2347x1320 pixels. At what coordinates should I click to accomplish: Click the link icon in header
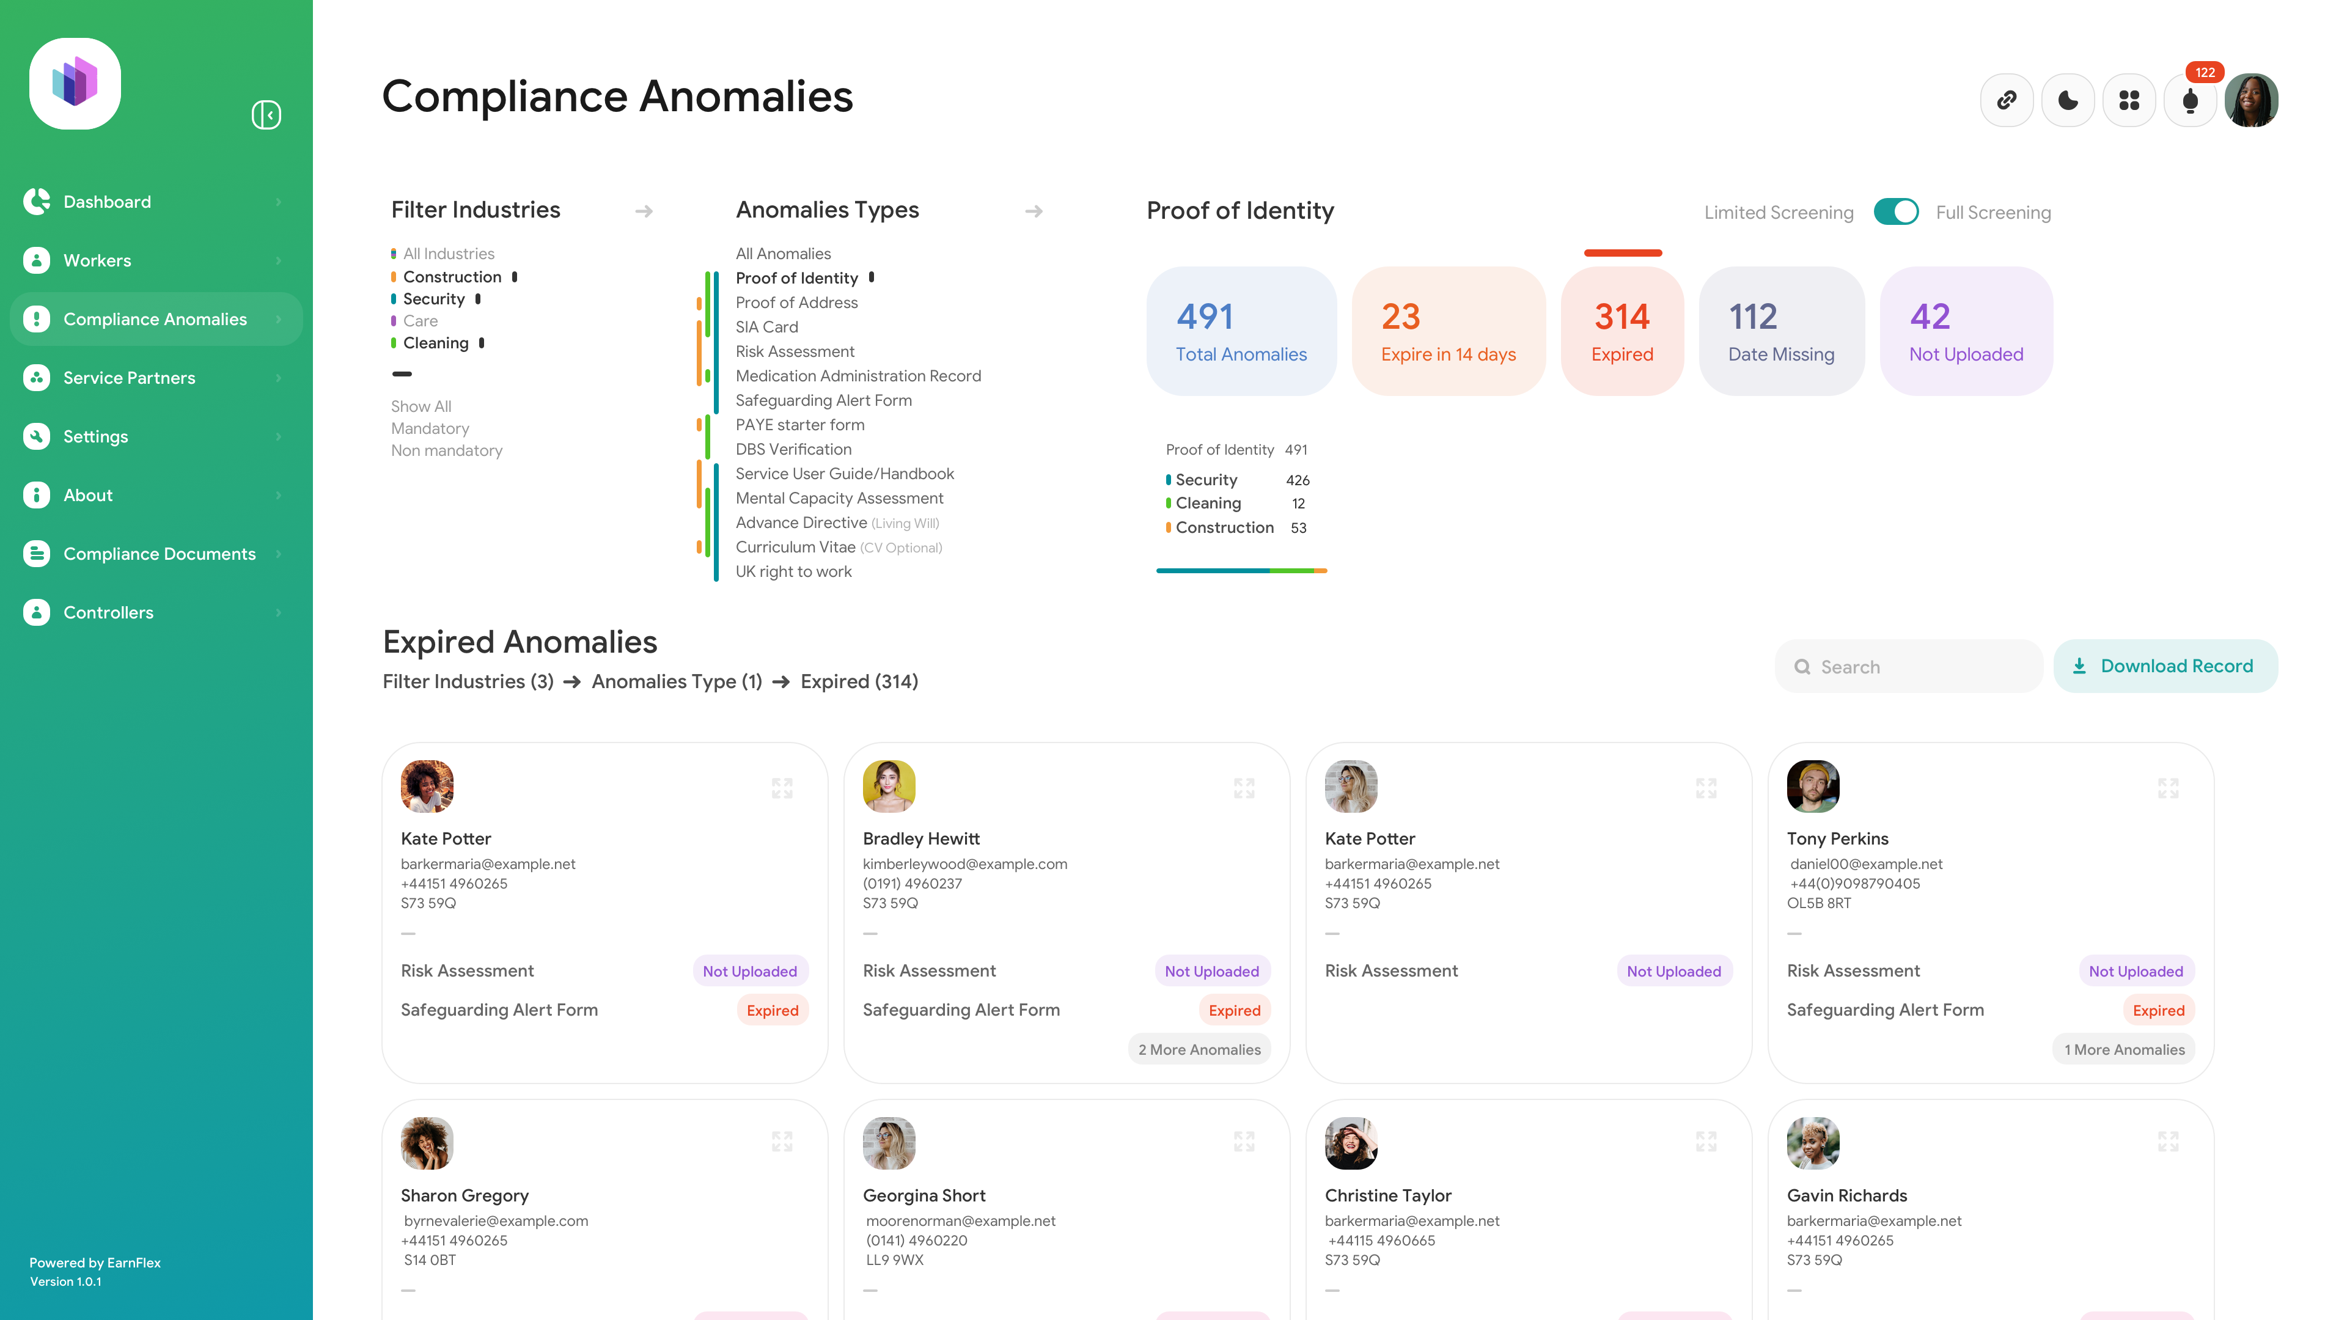[2006, 100]
